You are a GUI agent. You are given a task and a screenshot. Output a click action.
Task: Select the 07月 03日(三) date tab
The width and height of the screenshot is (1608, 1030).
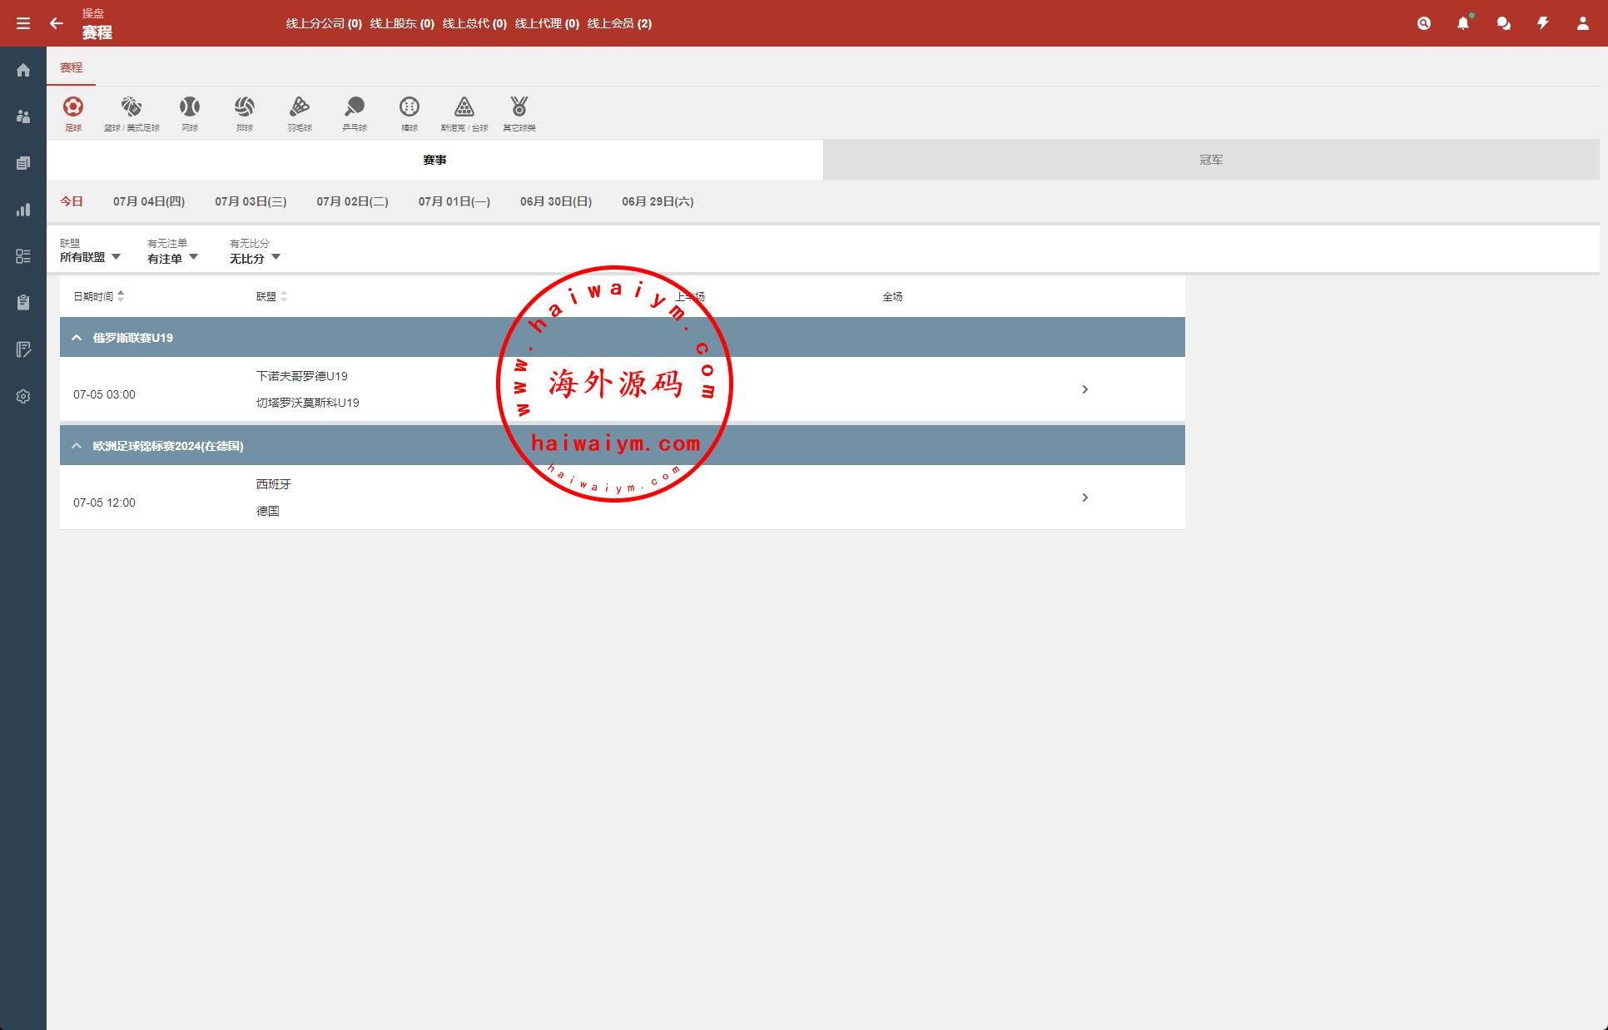pos(251,201)
